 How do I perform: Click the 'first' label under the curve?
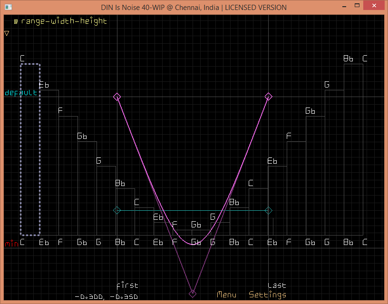[127, 285]
